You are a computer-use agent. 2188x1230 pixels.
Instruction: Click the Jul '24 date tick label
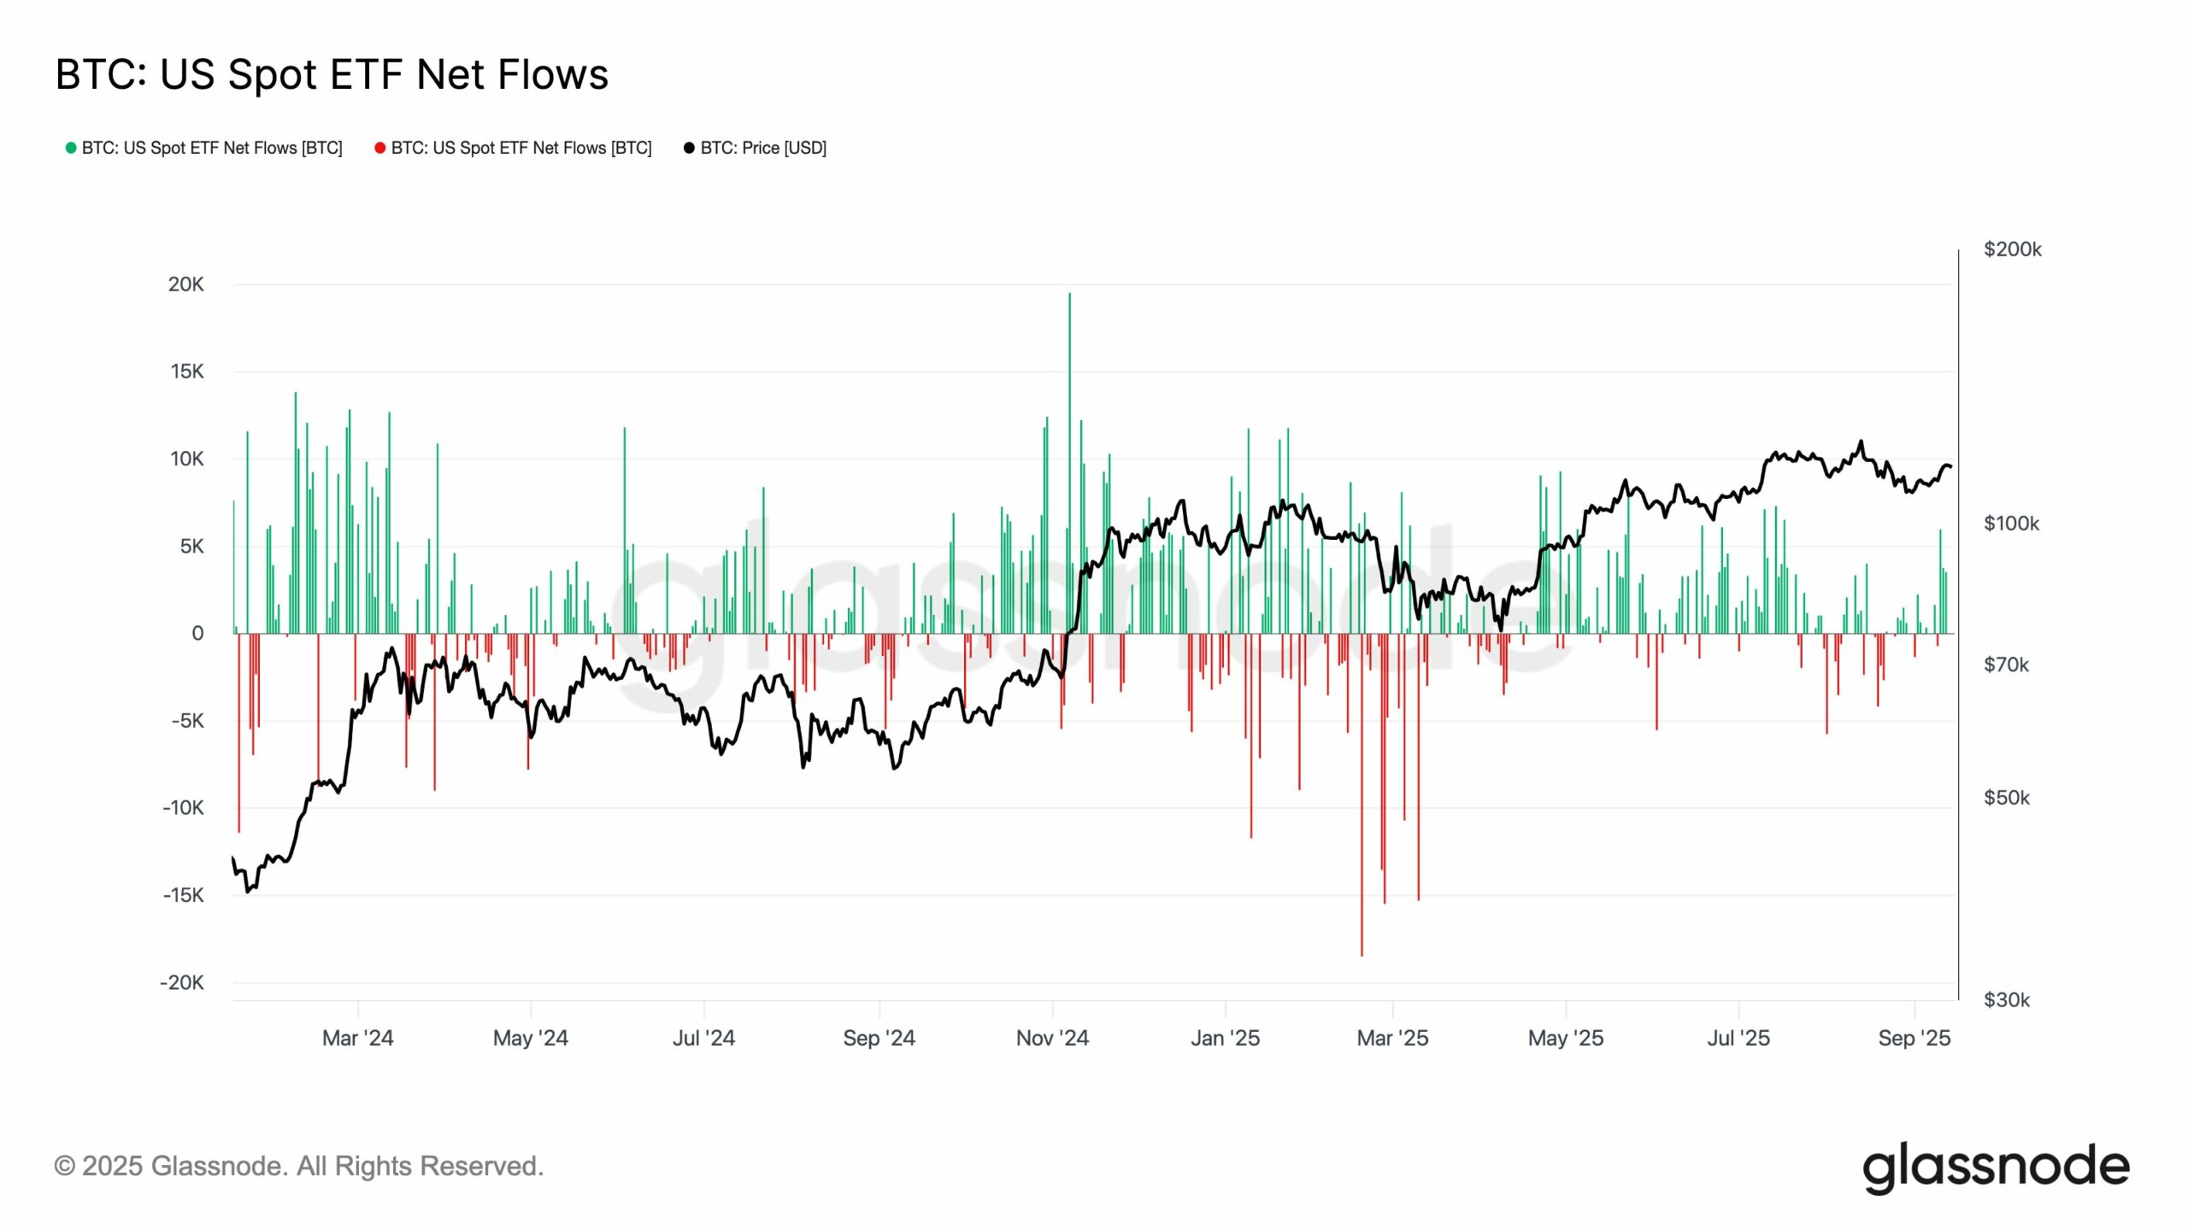point(703,1038)
